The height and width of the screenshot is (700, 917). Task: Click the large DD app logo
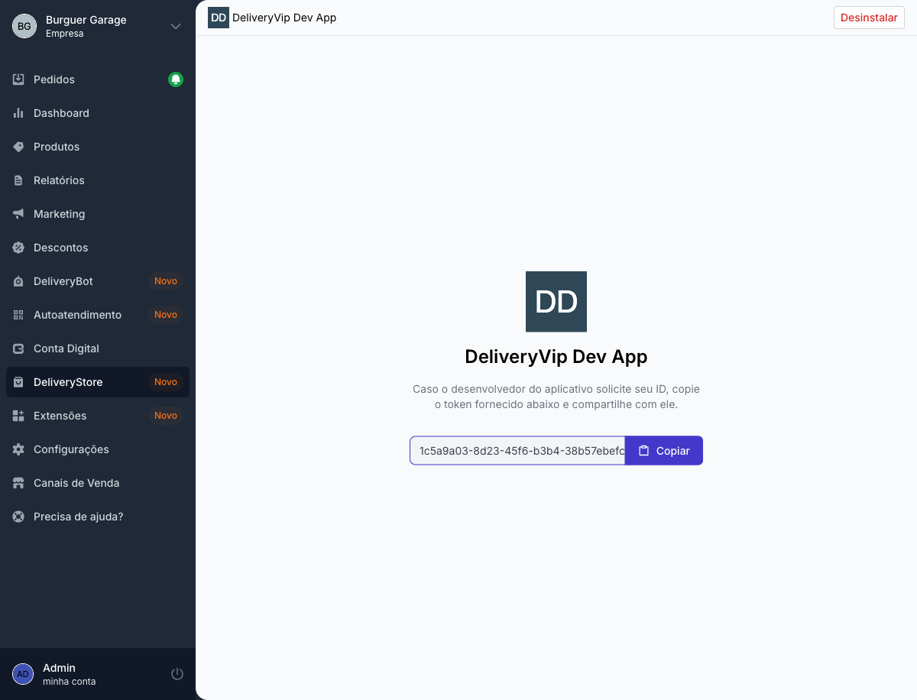pos(556,302)
